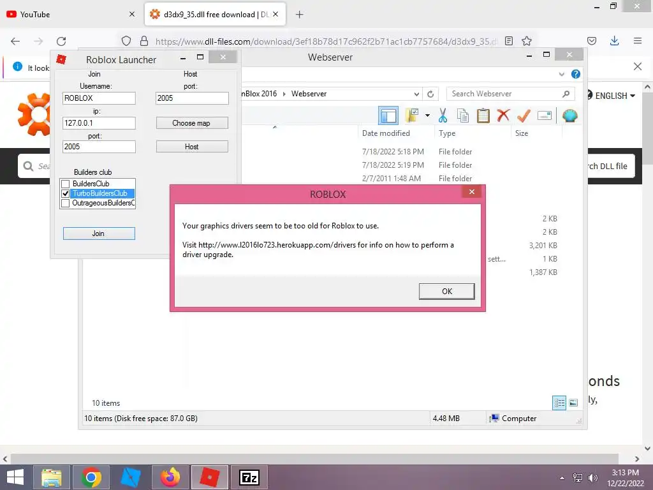The width and height of the screenshot is (653, 490).
Task: Open a new browser tab
Action: point(300,15)
